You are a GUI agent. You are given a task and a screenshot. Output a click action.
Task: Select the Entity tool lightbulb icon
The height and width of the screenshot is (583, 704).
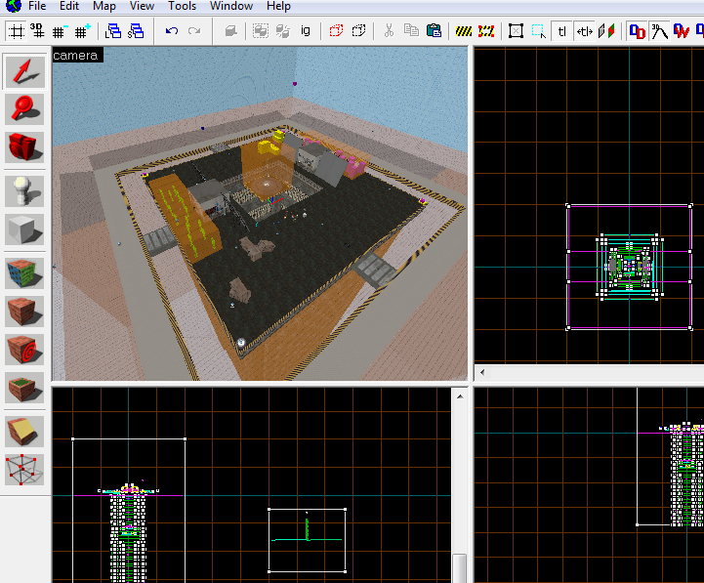click(23, 190)
